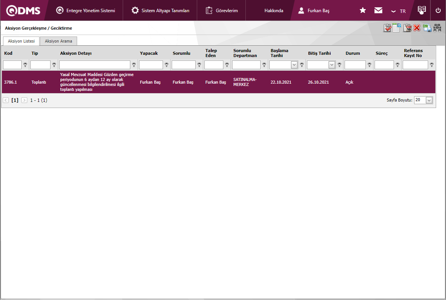The width and height of the screenshot is (446, 300).
Task: Click the Sorumlu filter input field
Action: 183,65
